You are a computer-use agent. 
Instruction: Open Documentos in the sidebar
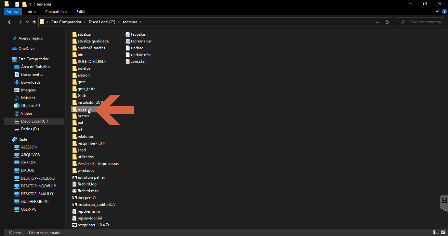32,75
